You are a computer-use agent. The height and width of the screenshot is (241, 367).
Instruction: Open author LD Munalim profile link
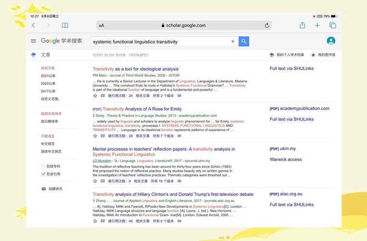tap(102, 161)
